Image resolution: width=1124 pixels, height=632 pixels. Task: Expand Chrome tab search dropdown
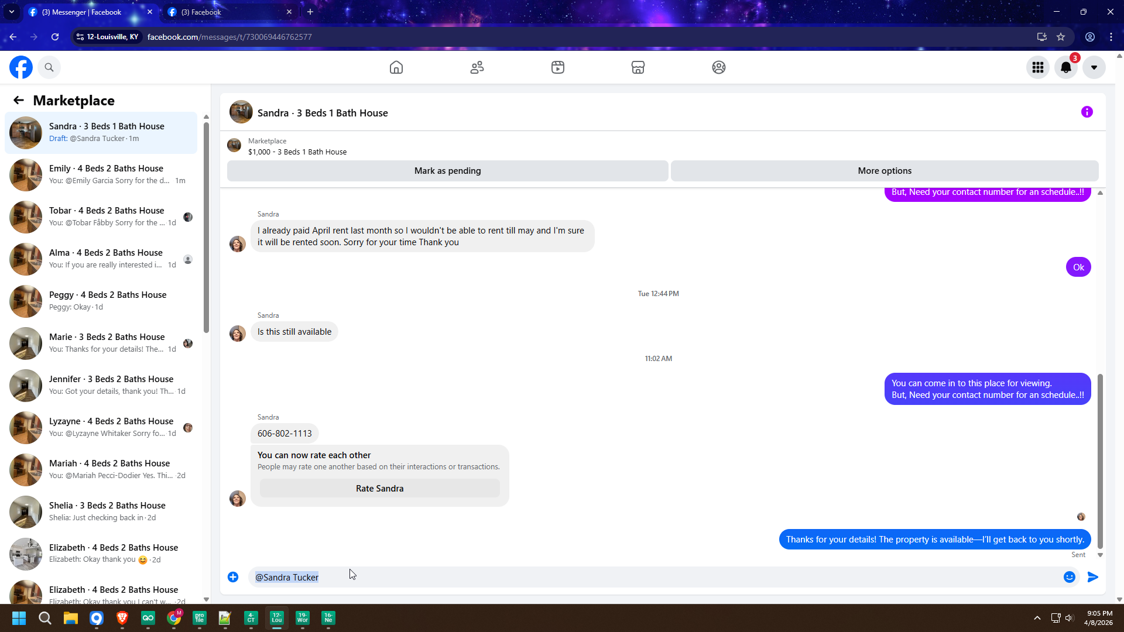[x=12, y=12]
